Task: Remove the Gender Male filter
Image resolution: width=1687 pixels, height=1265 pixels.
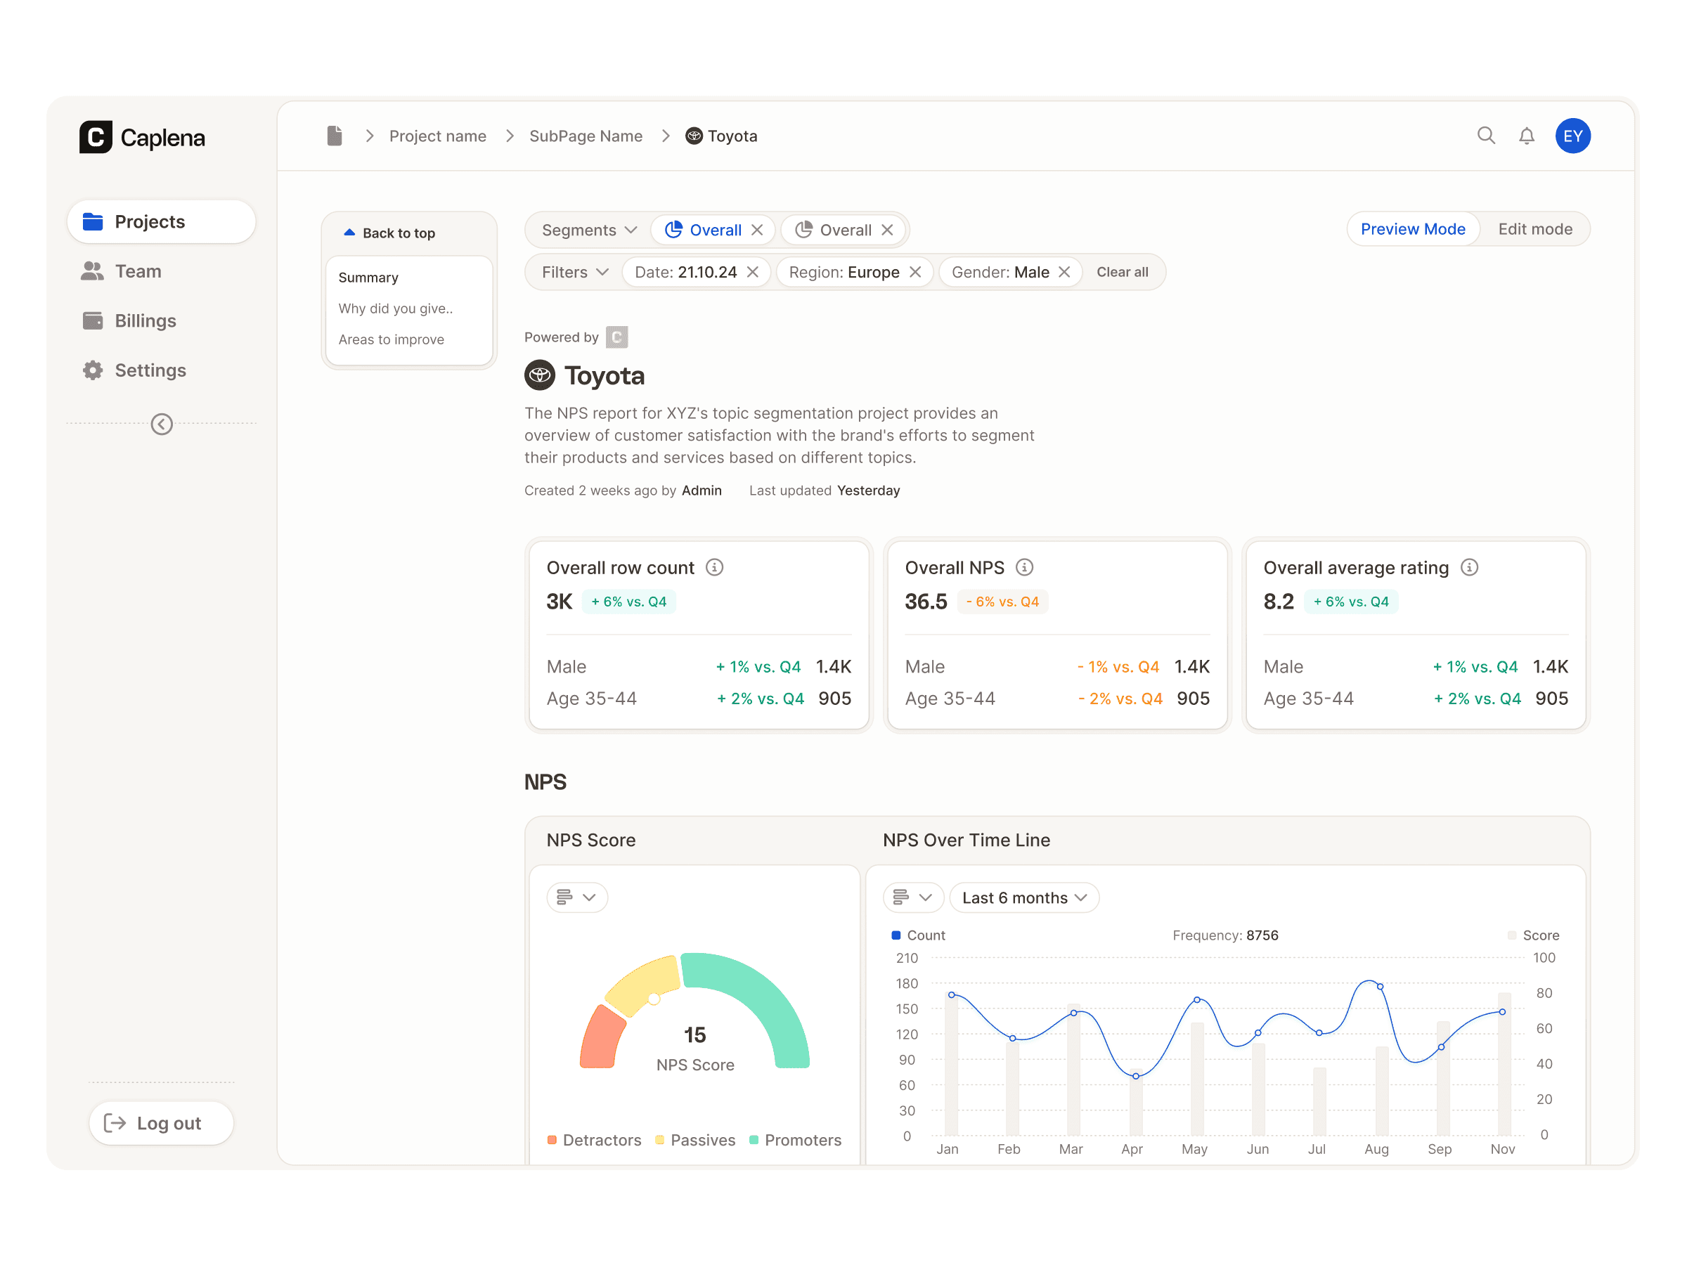Action: coord(1064,272)
